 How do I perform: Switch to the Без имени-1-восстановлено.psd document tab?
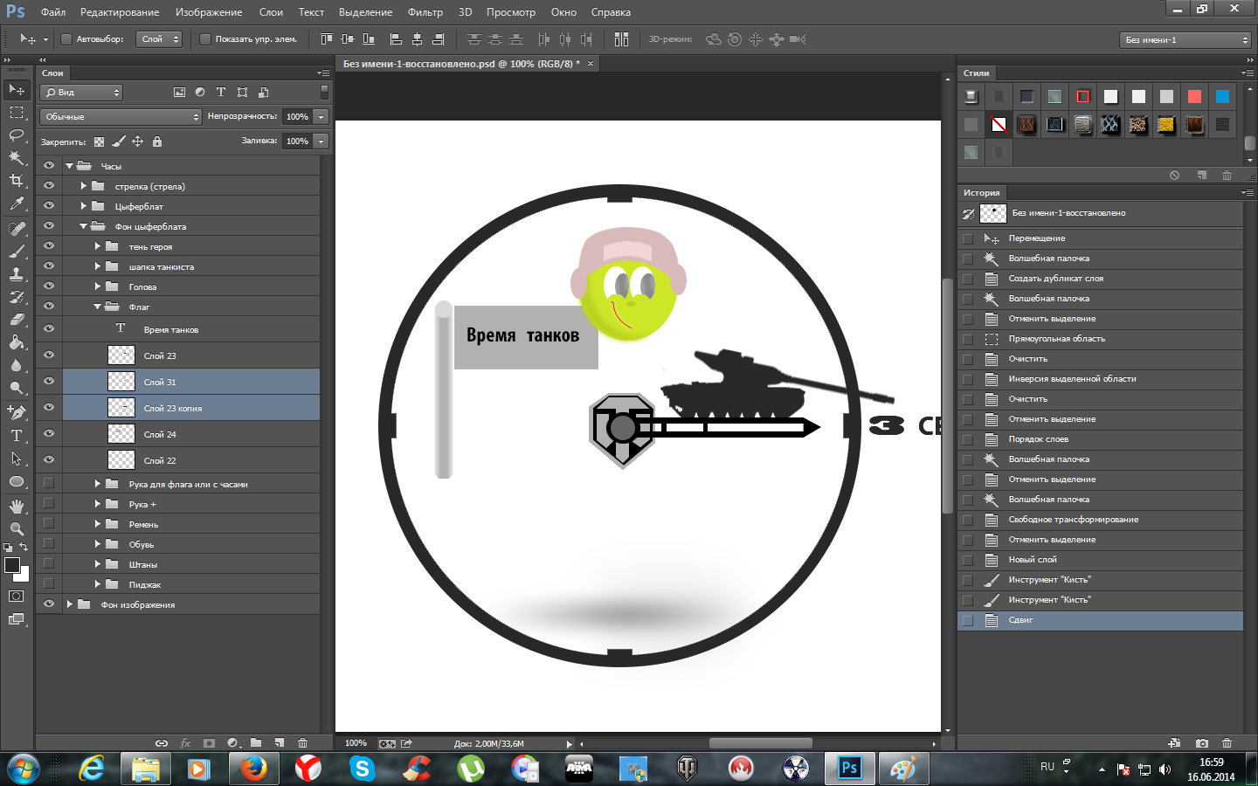pyautogui.click(x=461, y=64)
